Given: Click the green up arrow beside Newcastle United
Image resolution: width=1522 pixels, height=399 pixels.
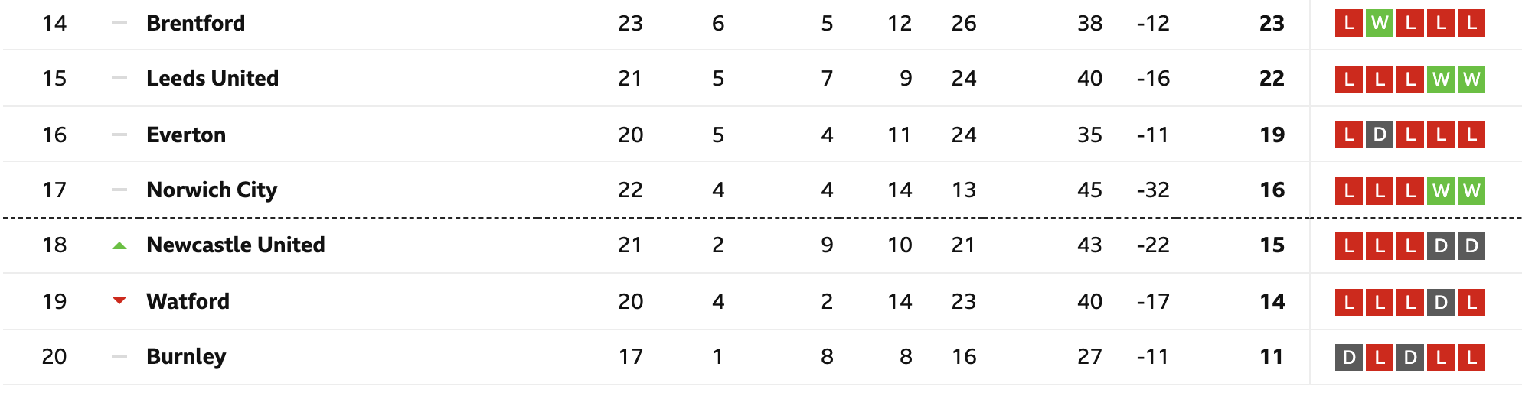Looking at the screenshot, I should point(119,246).
